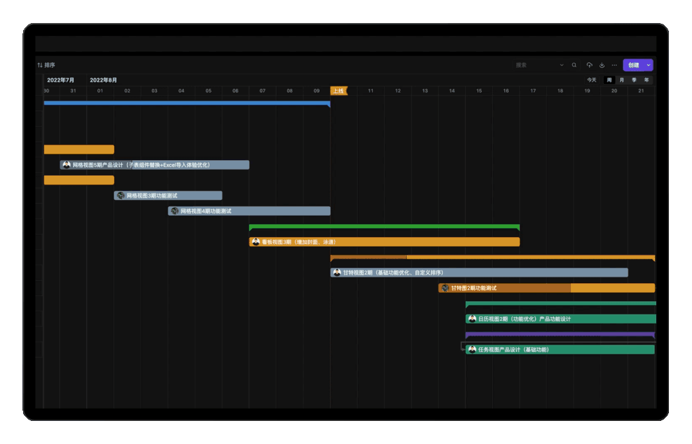Click avatar on 看板视图3期 task bar
The width and height of the screenshot is (692, 444).
tap(256, 242)
